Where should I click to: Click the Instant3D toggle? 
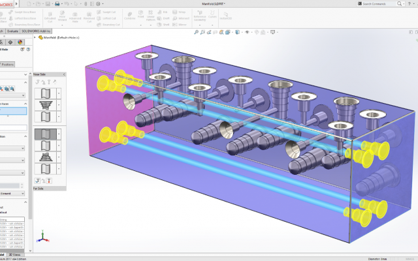(226, 16)
